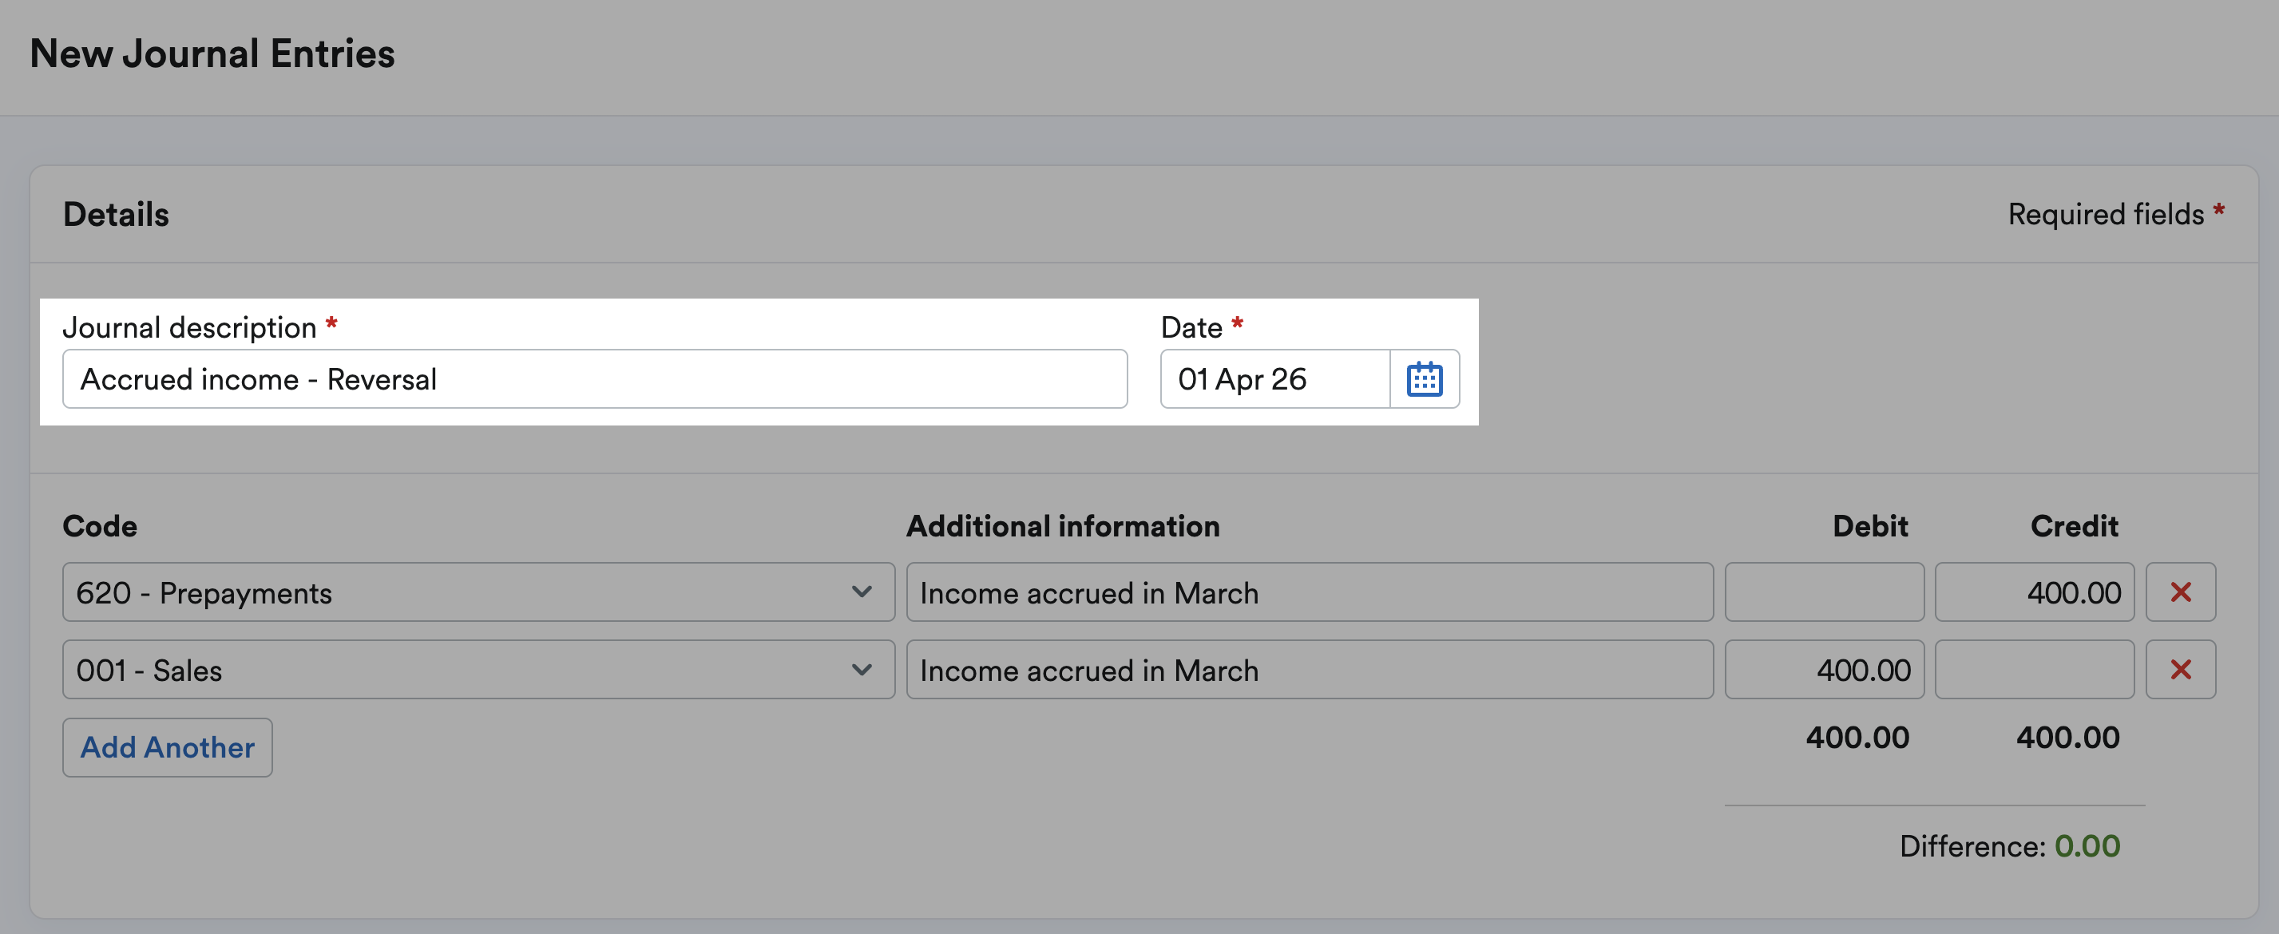2279x934 pixels.
Task: Click the empty Debit field for Prepayments
Action: pyautogui.click(x=1825, y=592)
